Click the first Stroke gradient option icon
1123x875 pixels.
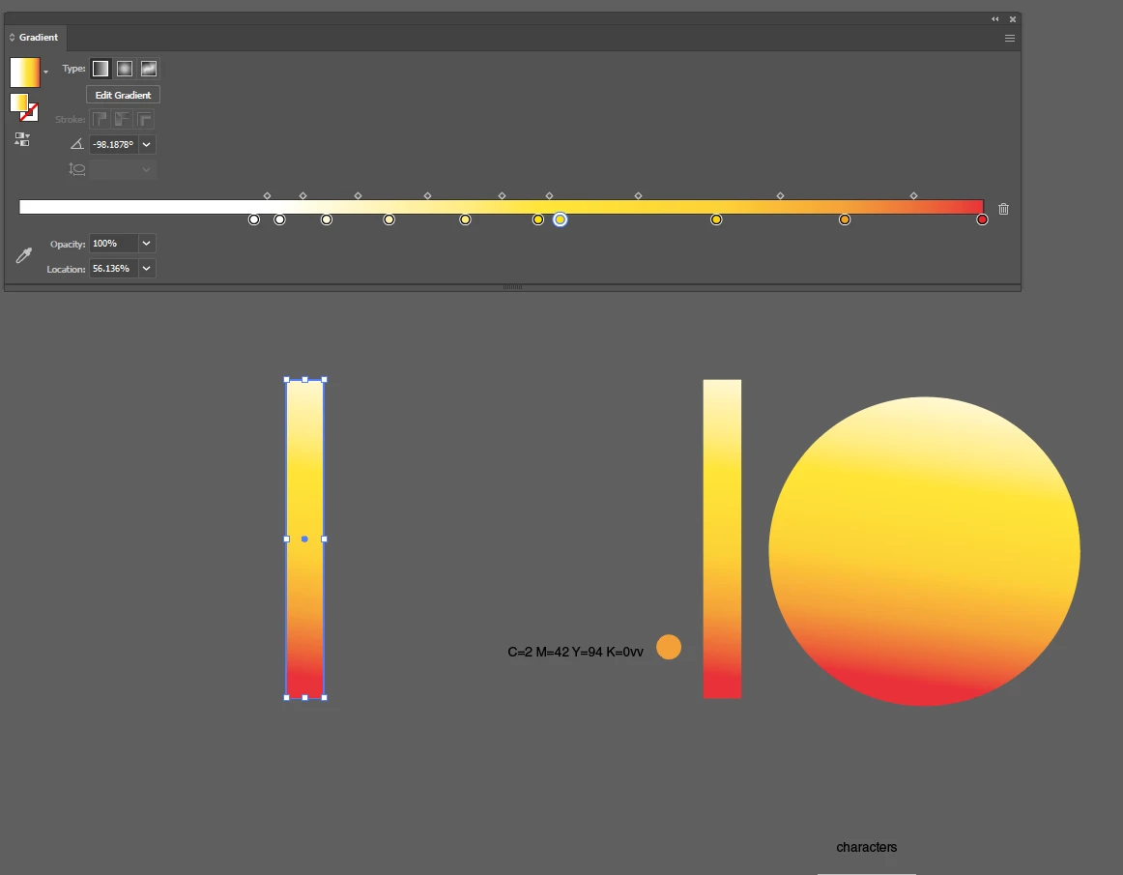[101, 119]
